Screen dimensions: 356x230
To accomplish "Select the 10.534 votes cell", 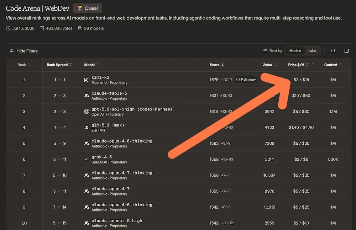I will 269,175.
